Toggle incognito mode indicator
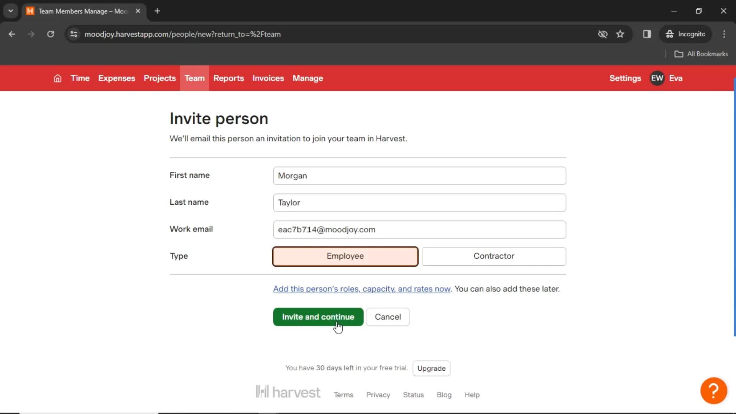The height and width of the screenshot is (414, 736). pyautogui.click(x=686, y=34)
